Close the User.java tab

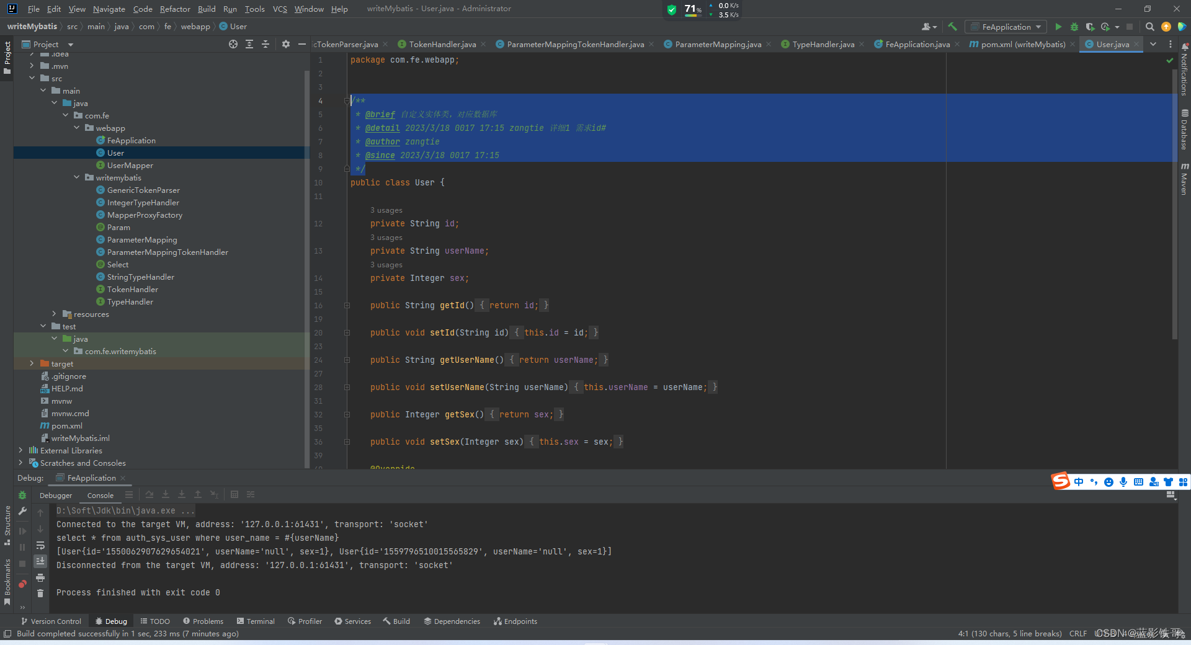click(1136, 44)
